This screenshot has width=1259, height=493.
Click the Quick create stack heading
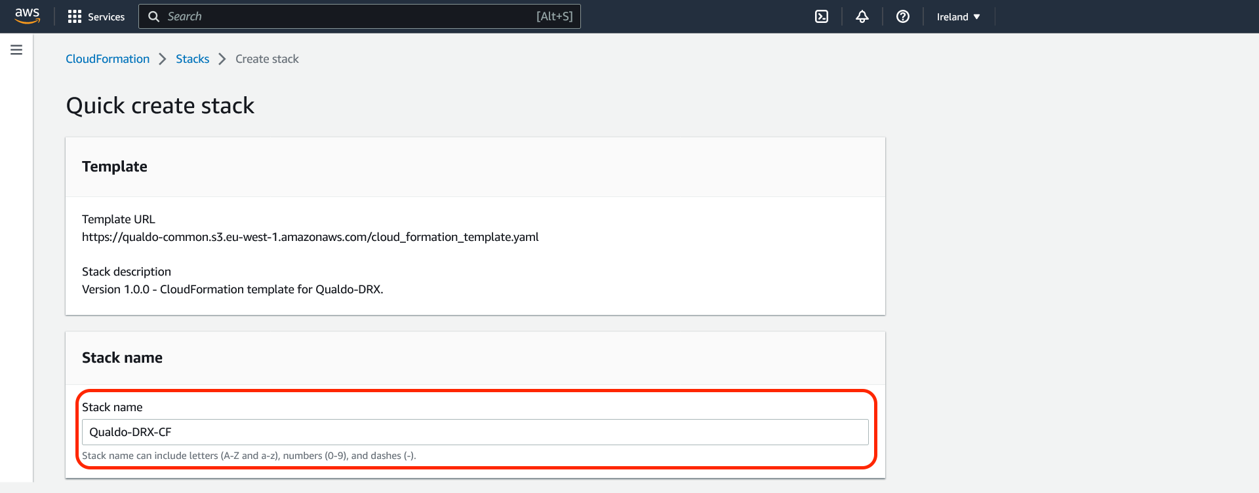coord(160,105)
